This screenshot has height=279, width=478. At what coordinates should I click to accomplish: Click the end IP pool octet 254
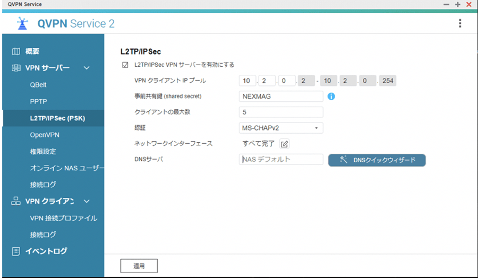[x=388, y=81]
